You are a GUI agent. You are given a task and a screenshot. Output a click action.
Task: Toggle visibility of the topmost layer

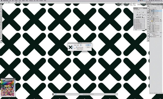click(x=150, y=9)
